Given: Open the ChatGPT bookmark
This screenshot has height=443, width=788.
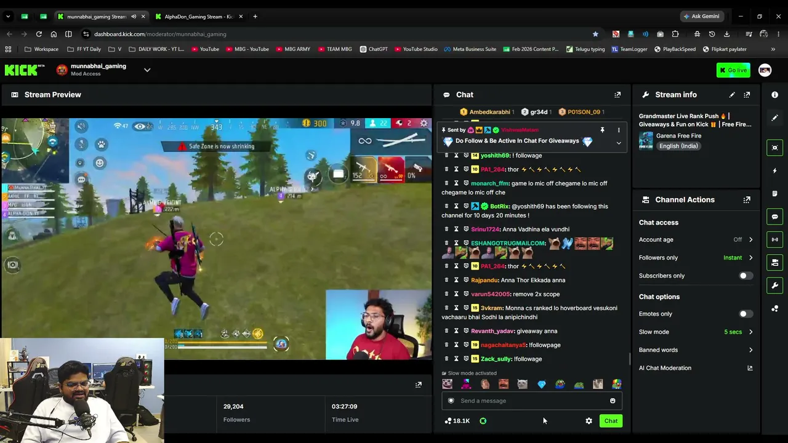Looking at the screenshot, I should point(374,49).
